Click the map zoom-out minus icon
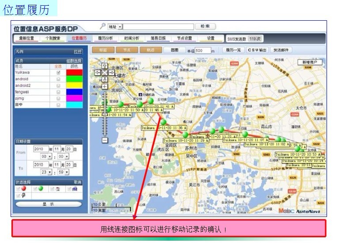Screen dimensions: 342x243 105,140
